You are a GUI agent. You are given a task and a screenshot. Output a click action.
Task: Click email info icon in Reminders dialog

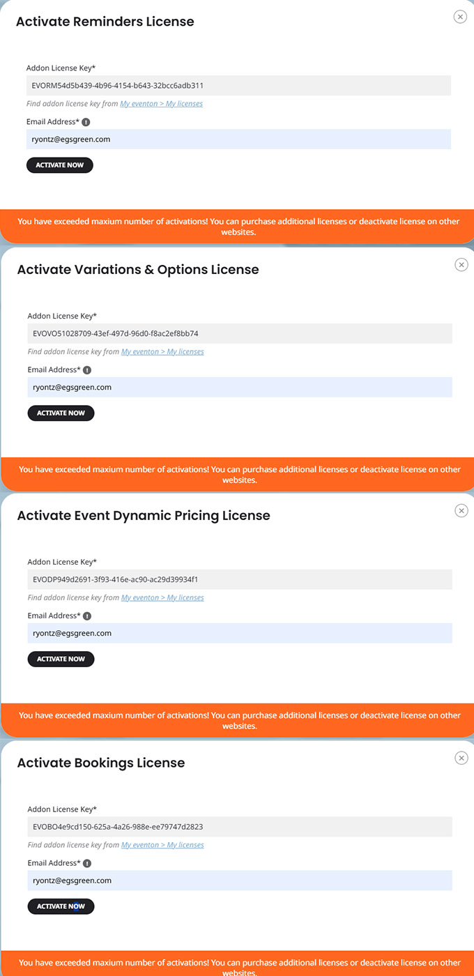[x=86, y=122]
